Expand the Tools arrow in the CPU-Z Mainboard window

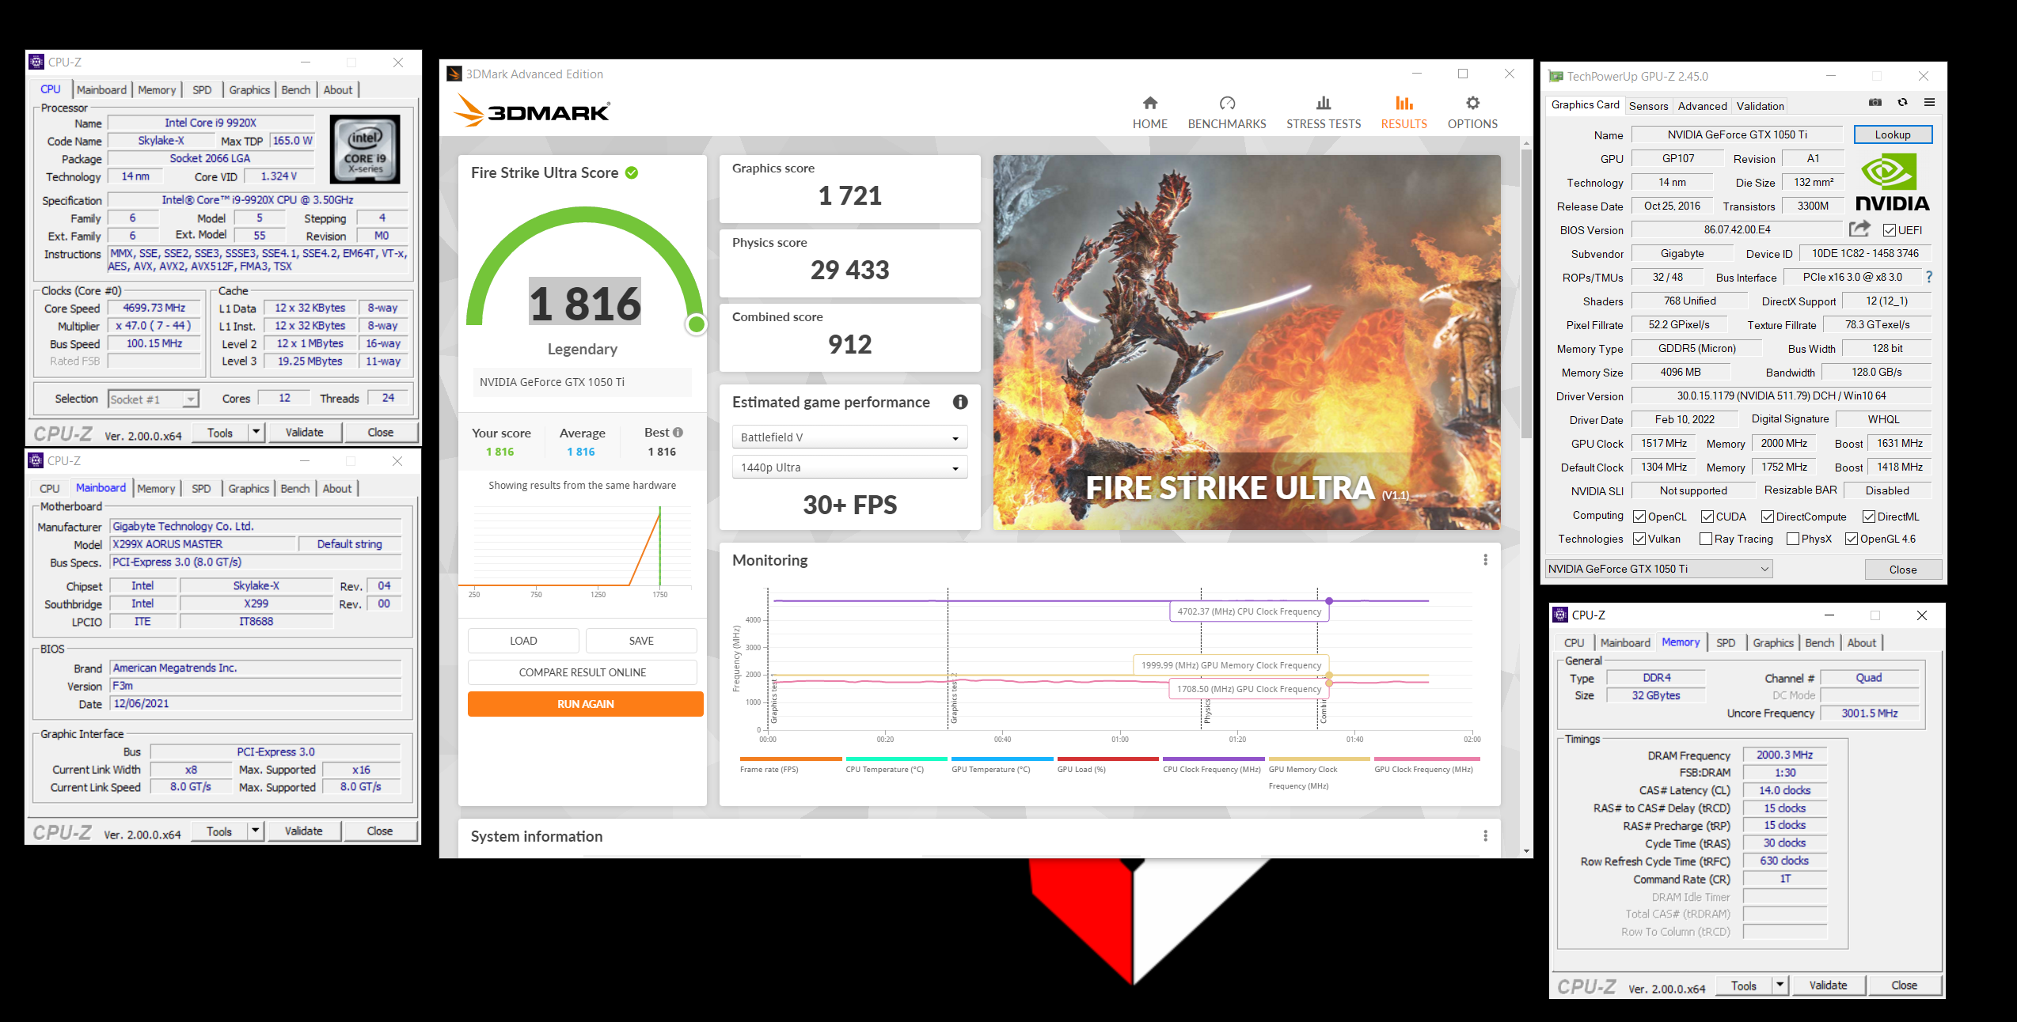coord(255,831)
